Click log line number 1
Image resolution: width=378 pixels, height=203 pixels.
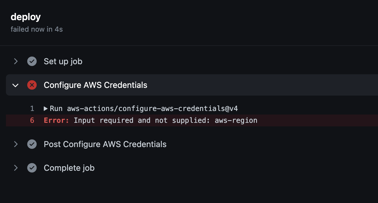32,109
